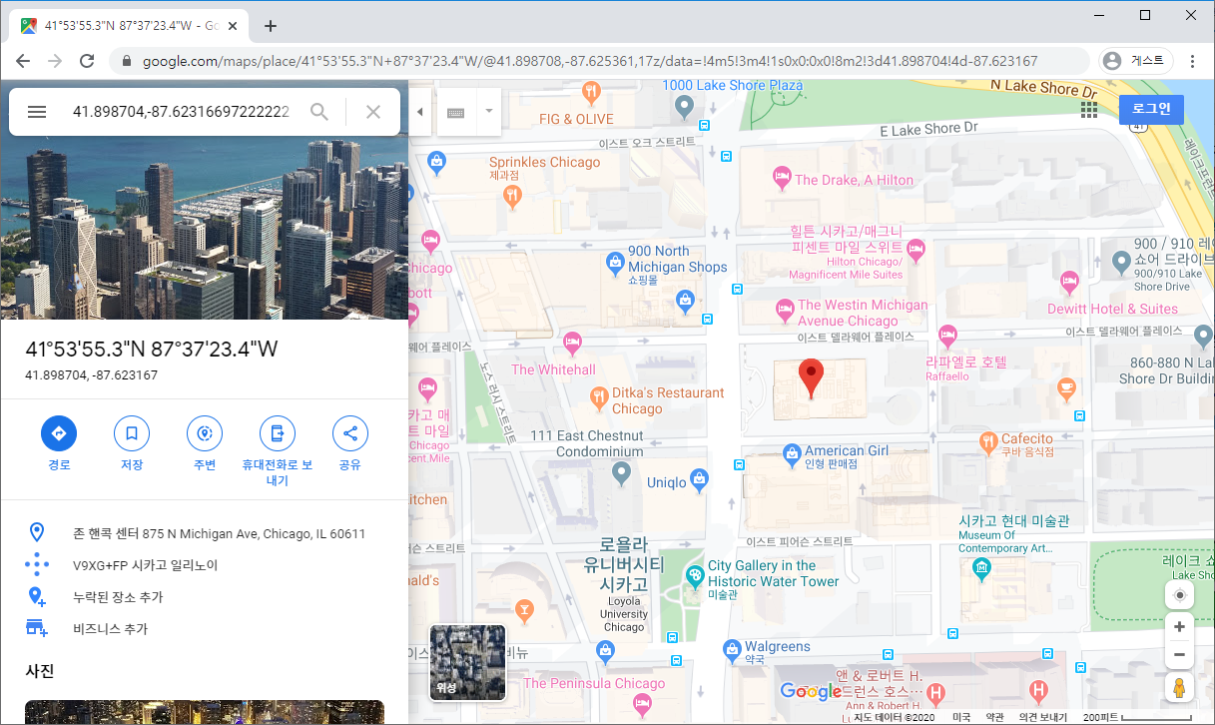Open the Google apps grid
1215x725 pixels.
point(1089,110)
